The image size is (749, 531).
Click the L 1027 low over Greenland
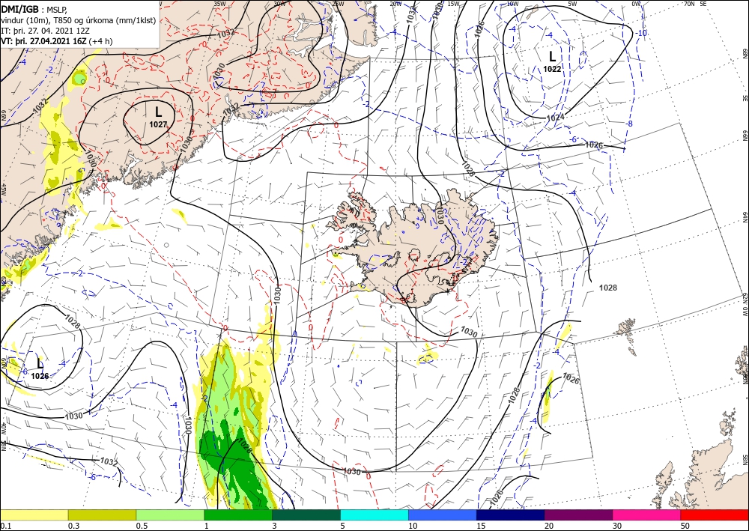click(158, 118)
